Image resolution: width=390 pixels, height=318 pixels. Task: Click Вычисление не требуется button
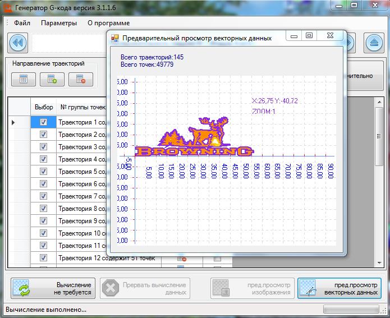pos(53,288)
